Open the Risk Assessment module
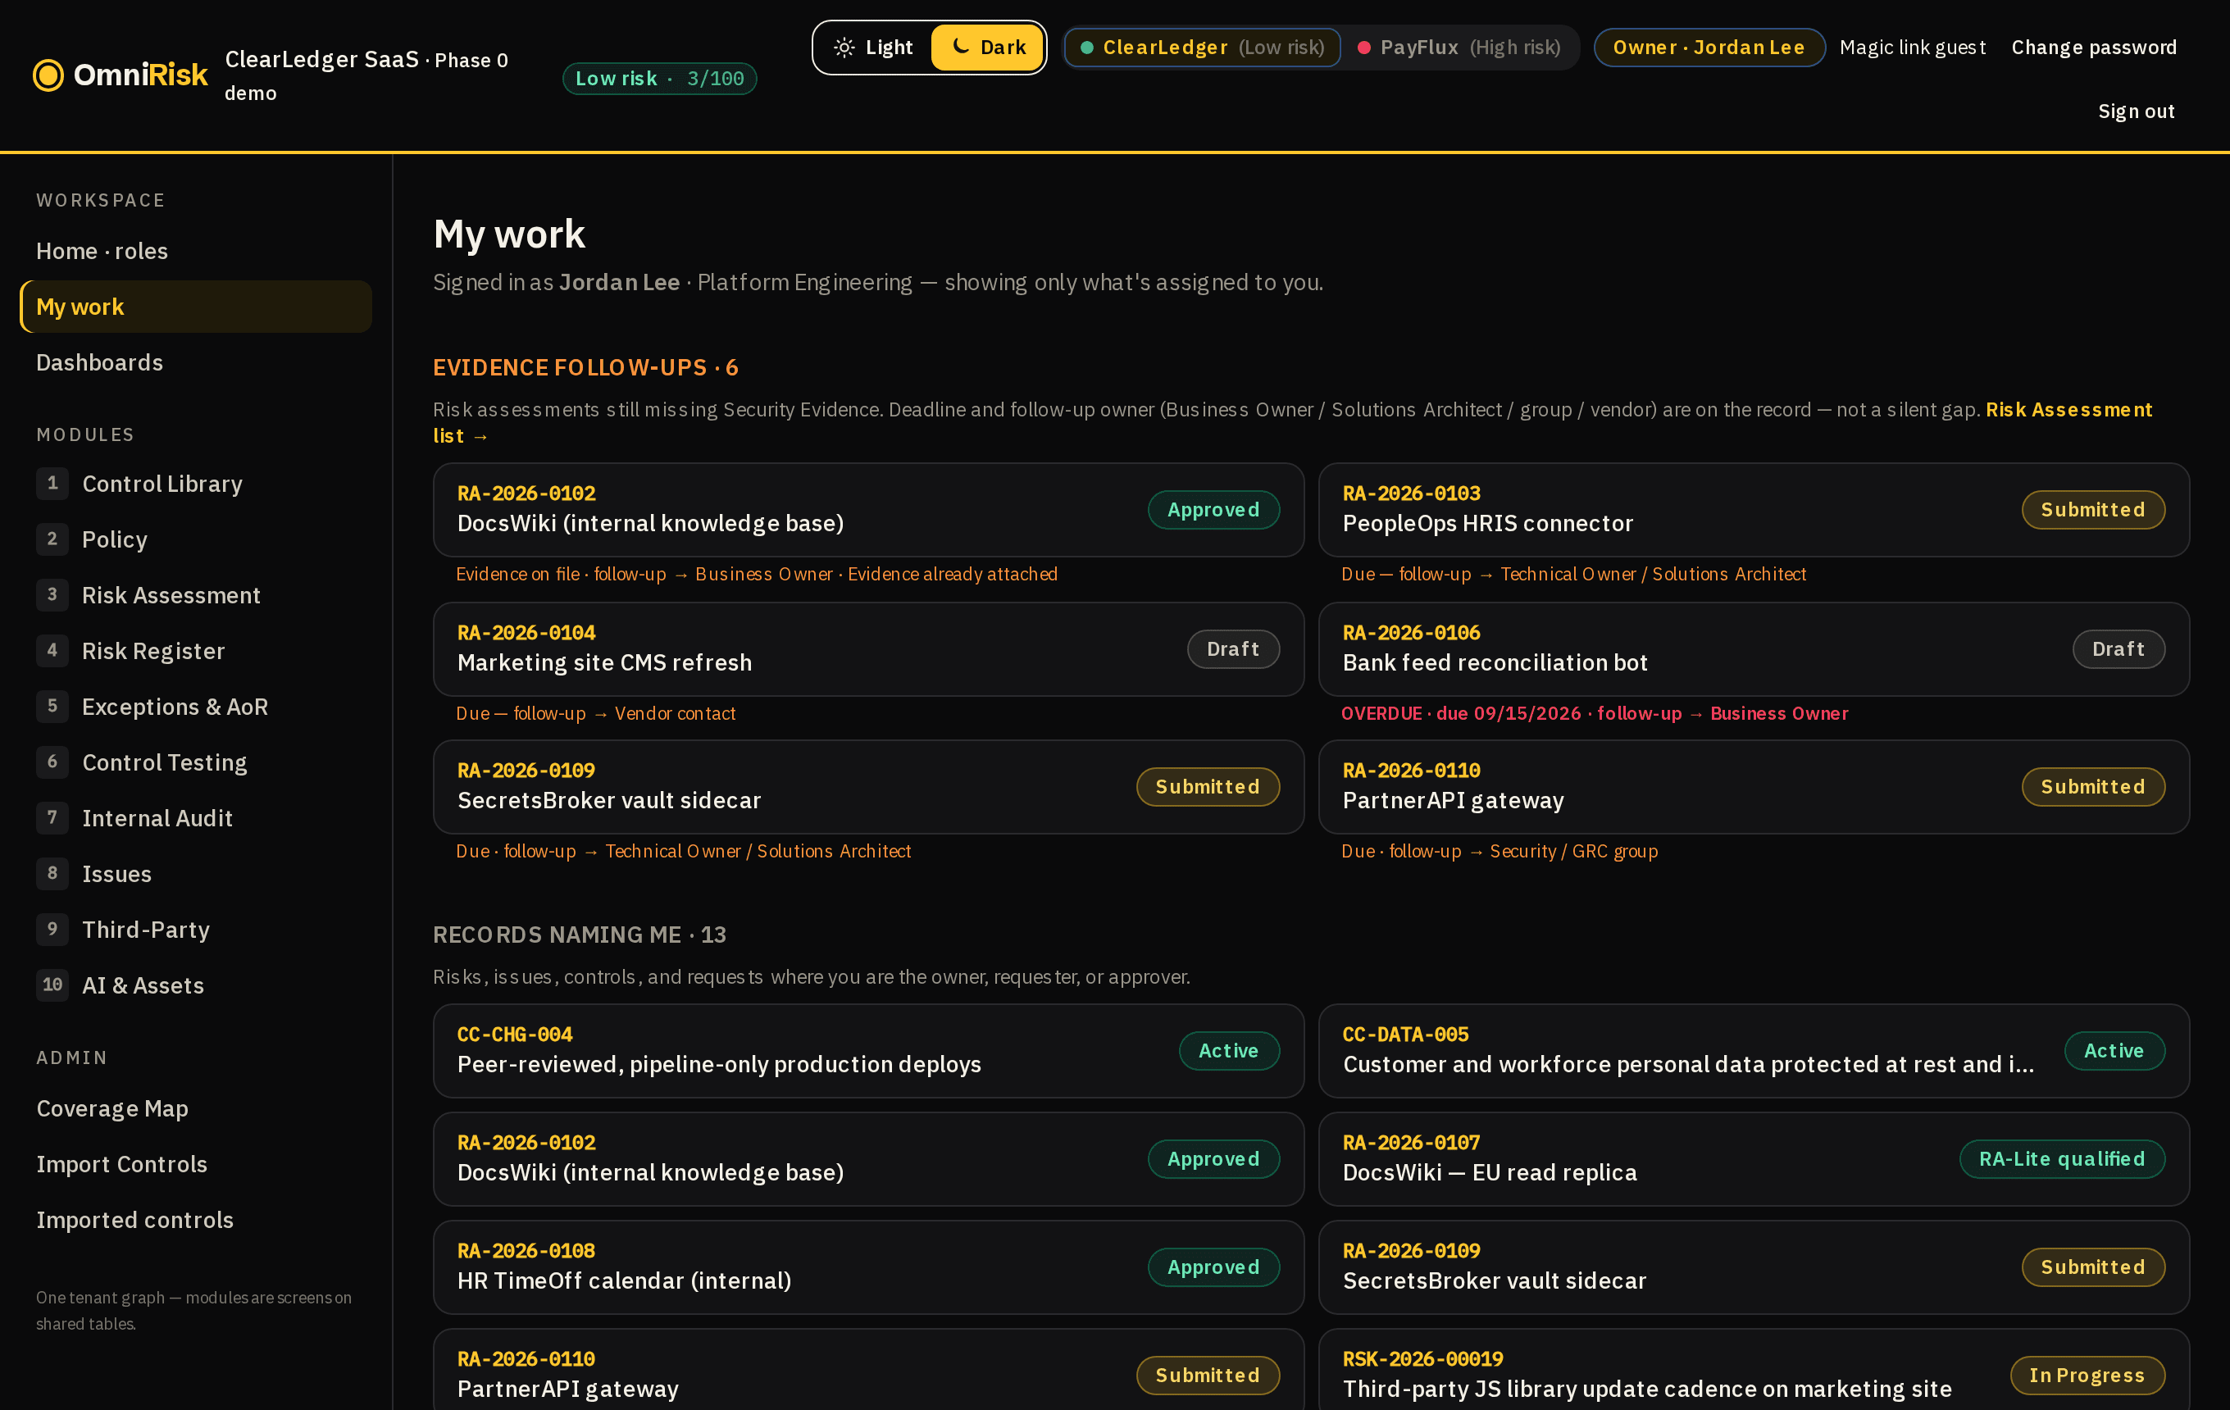 [195, 594]
